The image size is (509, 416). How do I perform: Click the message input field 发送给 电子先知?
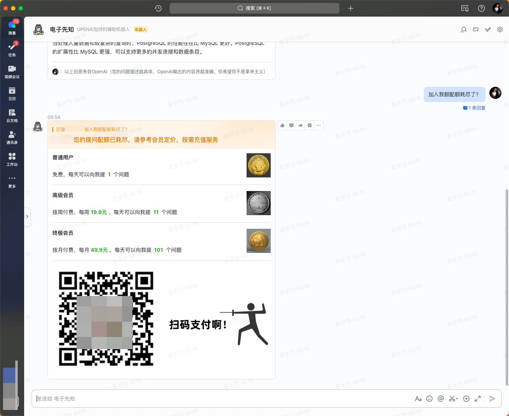pos(222,399)
